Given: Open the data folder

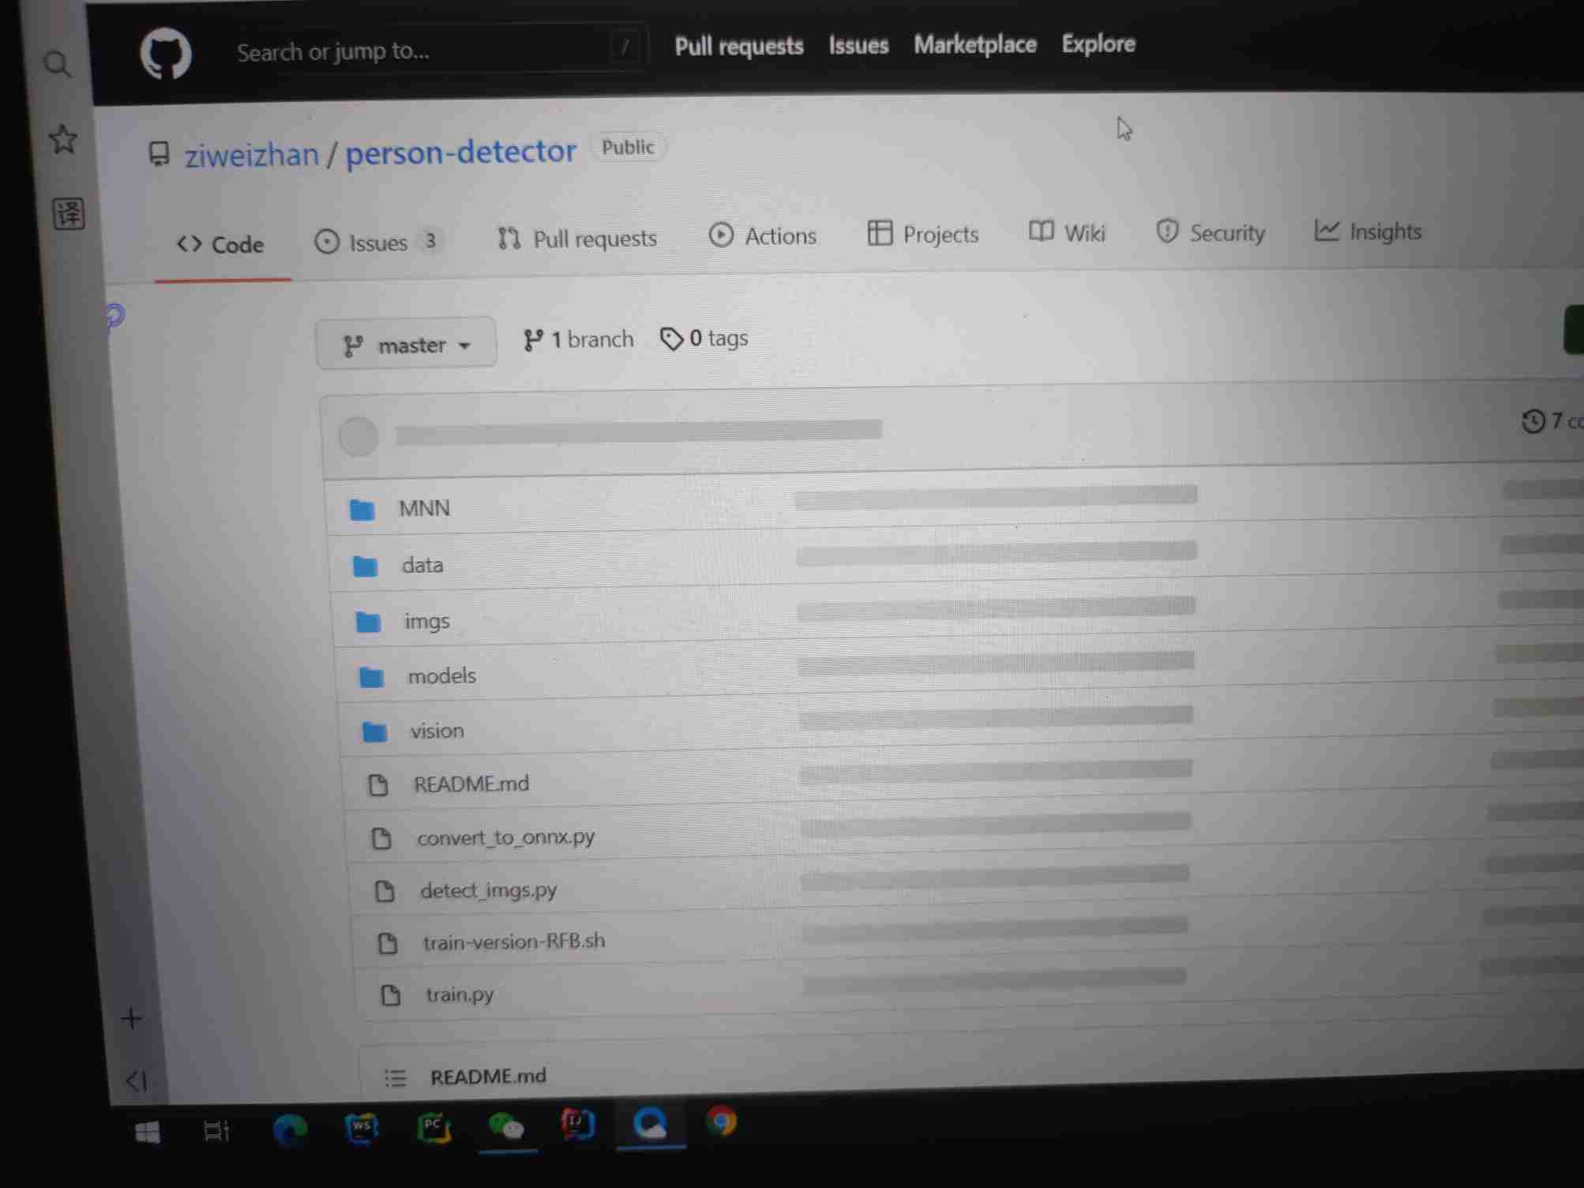Looking at the screenshot, I should pyautogui.click(x=422, y=565).
